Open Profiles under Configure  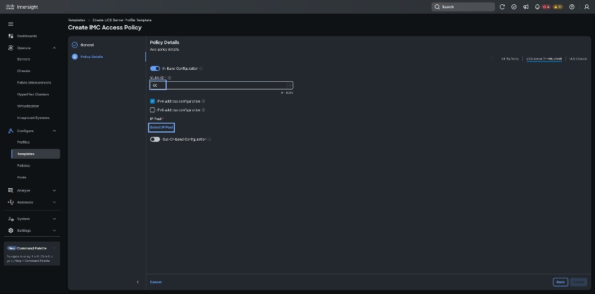pyautogui.click(x=23, y=142)
